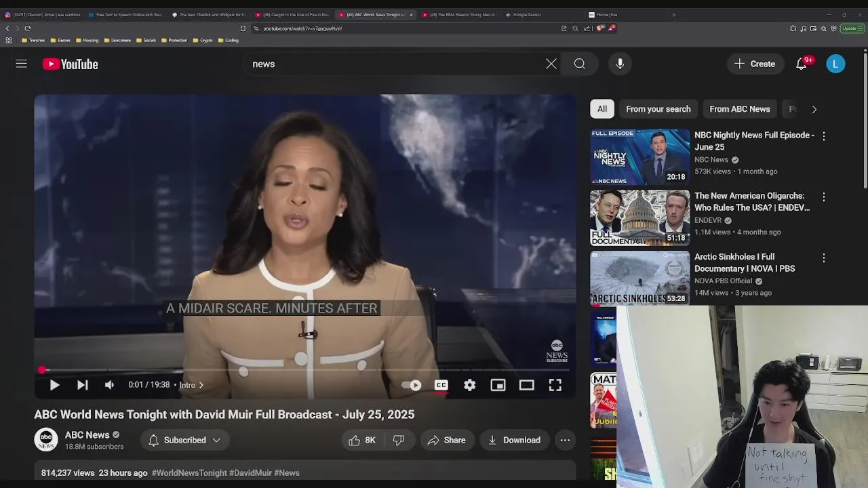Show more filter chips with the arrow
Screen dimensions: 868x488
click(x=814, y=109)
